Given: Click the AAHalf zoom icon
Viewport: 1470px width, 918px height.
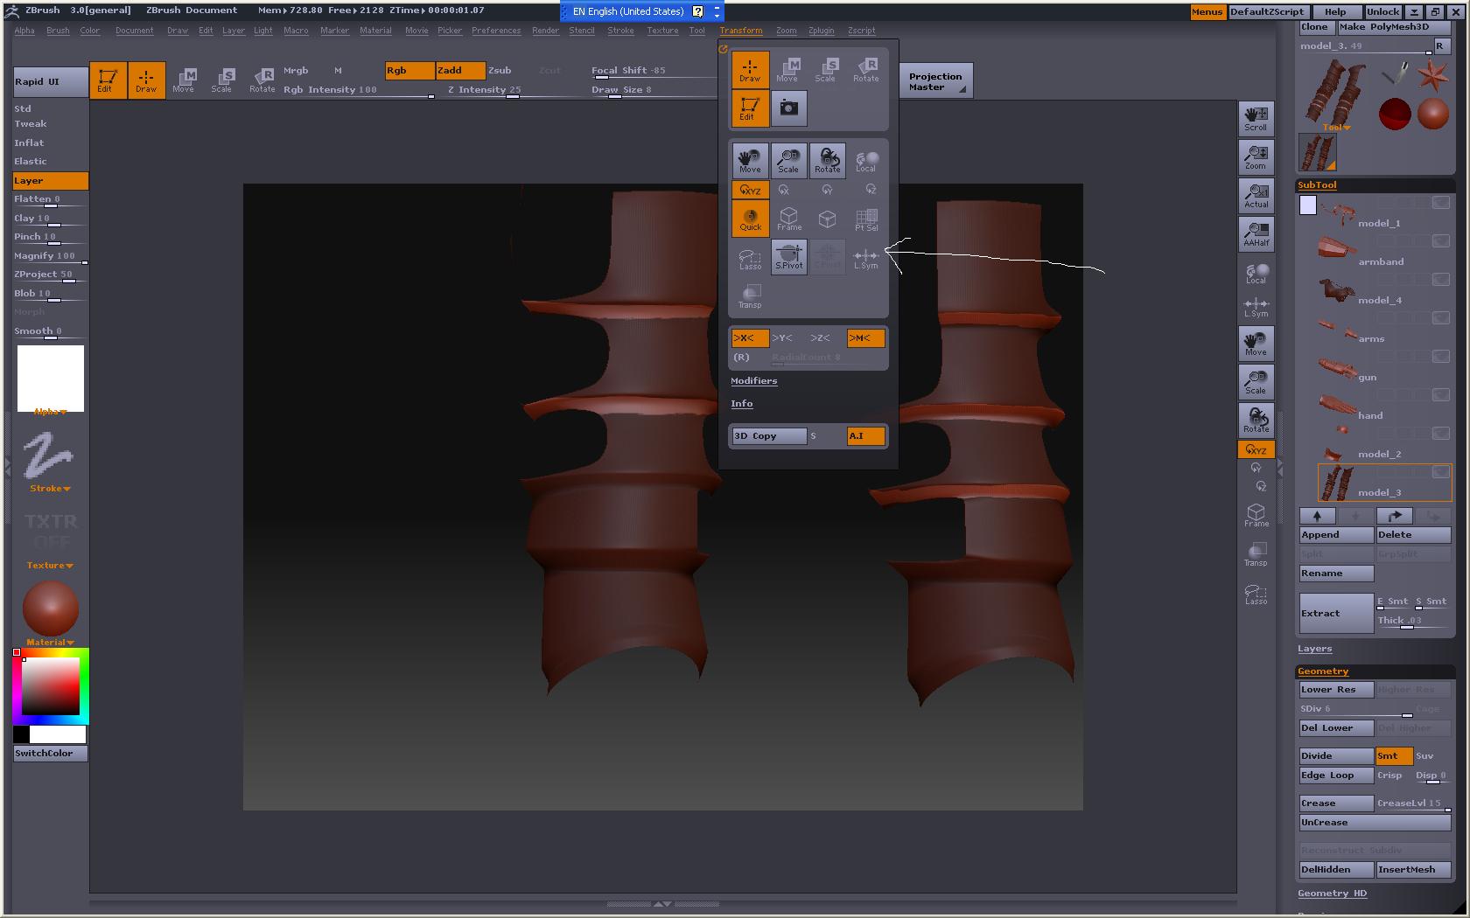Looking at the screenshot, I should (1256, 233).
